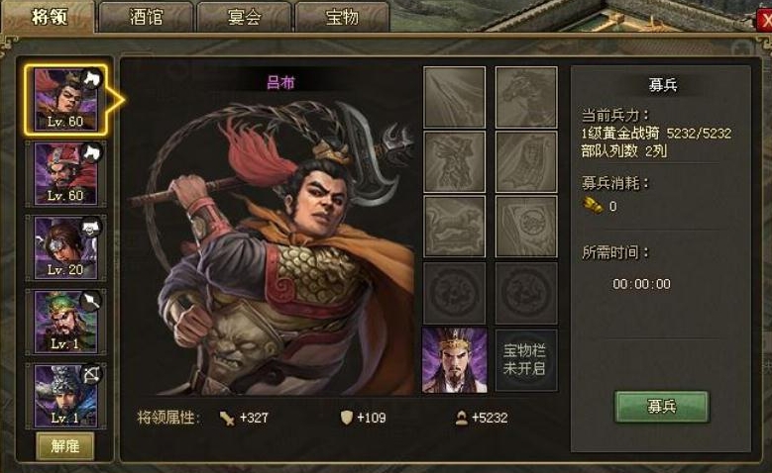Switch to the 宴会 tab
772x473 pixels.
244,17
